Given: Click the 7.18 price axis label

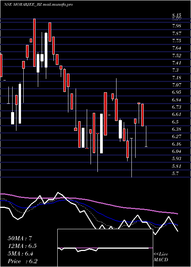Looking at the screenshot, I should click(x=176, y=78).
